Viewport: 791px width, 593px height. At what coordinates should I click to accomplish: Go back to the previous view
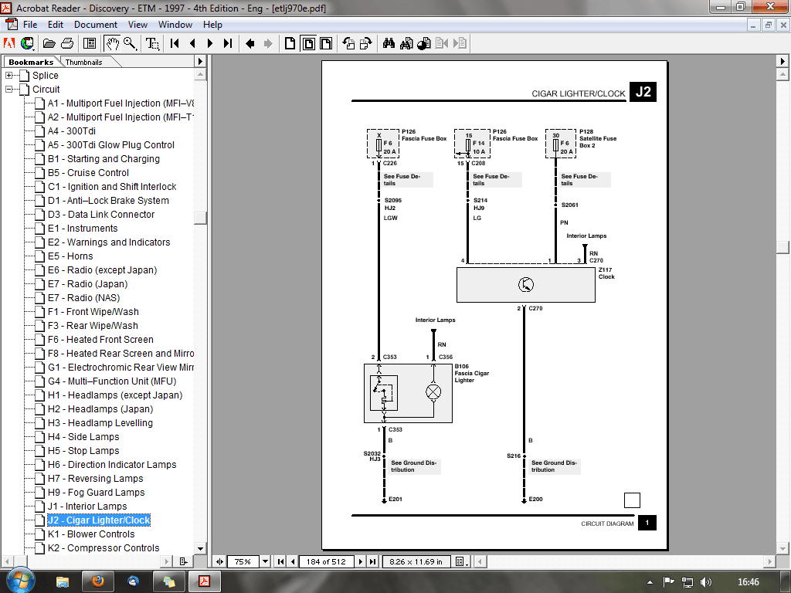tap(250, 44)
